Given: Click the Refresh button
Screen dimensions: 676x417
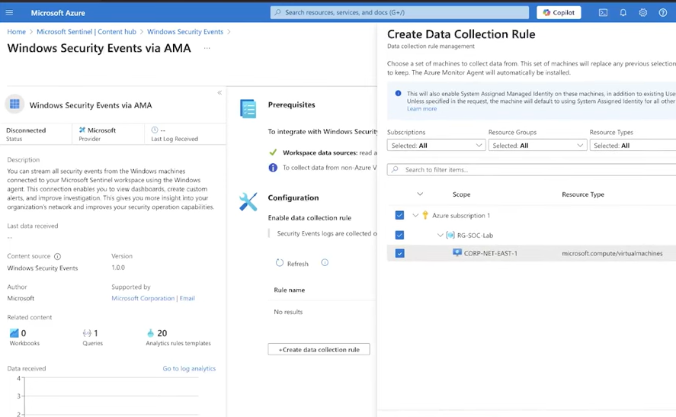Looking at the screenshot, I should [x=293, y=263].
